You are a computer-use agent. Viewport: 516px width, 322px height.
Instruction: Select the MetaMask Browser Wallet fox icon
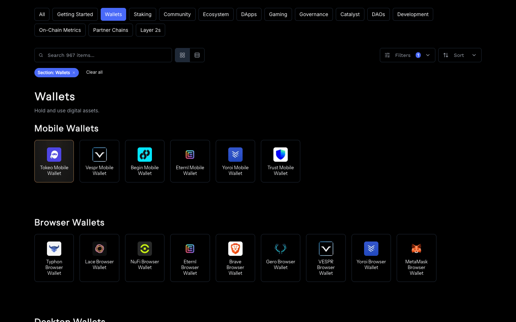coord(416,248)
